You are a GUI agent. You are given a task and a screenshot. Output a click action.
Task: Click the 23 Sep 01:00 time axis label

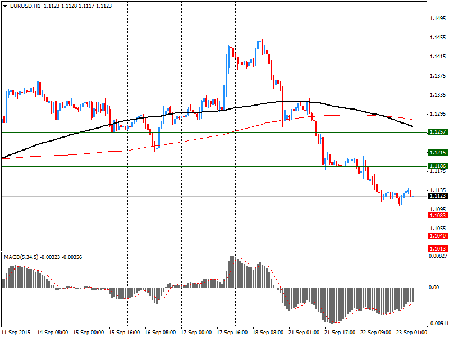tap(411, 333)
